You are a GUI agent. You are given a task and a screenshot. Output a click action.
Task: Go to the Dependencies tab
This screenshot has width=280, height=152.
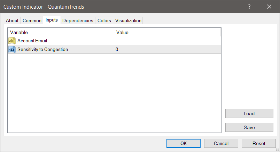point(78,20)
